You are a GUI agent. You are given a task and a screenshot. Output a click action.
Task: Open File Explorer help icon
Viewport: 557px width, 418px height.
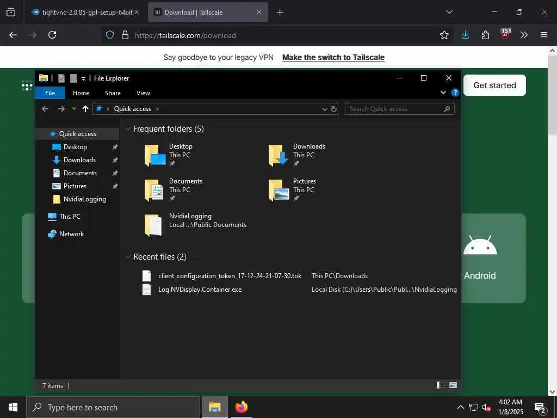pos(455,93)
